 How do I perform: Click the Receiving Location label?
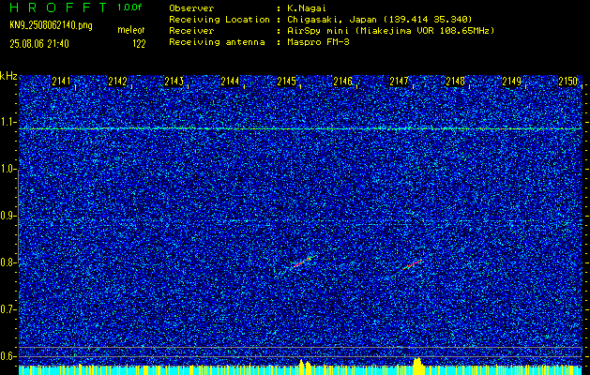[x=219, y=20]
